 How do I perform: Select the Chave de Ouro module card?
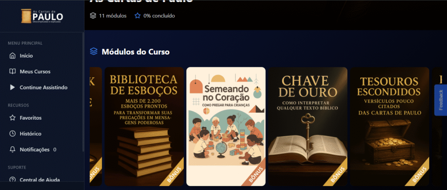click(308, 126)
